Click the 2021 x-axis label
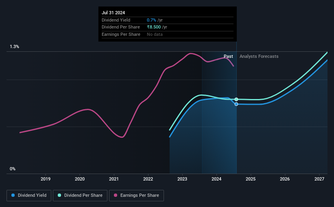This screenshot has height=207, width=334. 114,179
